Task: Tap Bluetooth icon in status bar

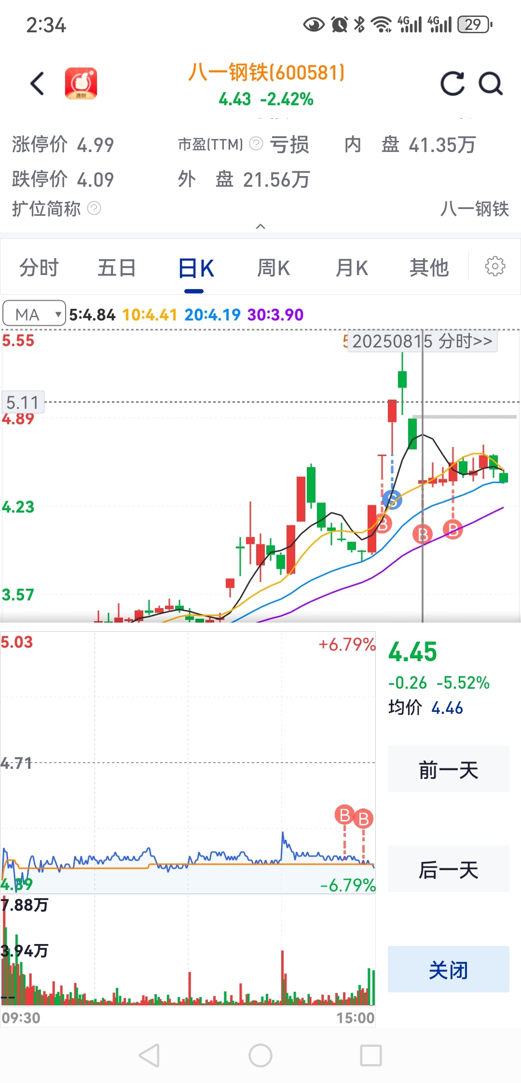Action: [359, 24]
